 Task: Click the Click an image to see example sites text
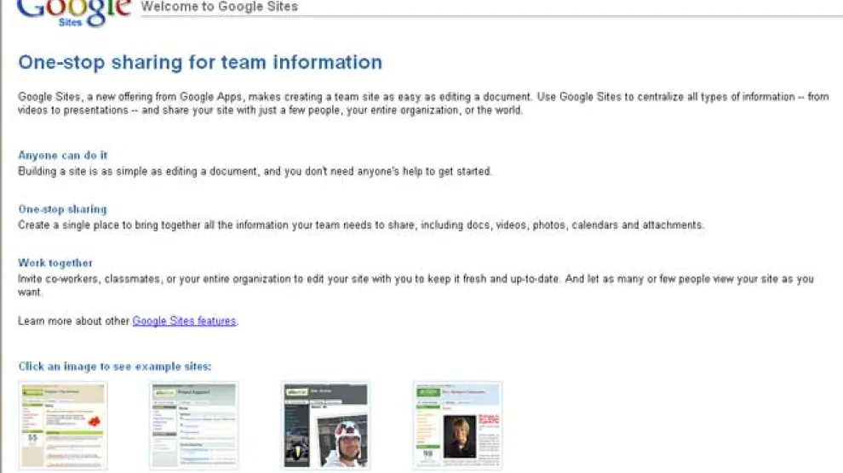(115, 367)
